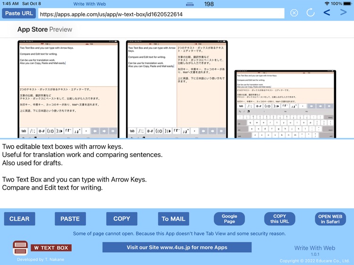Click the battery status icon

pyautogui.click(x=347, y=4)
